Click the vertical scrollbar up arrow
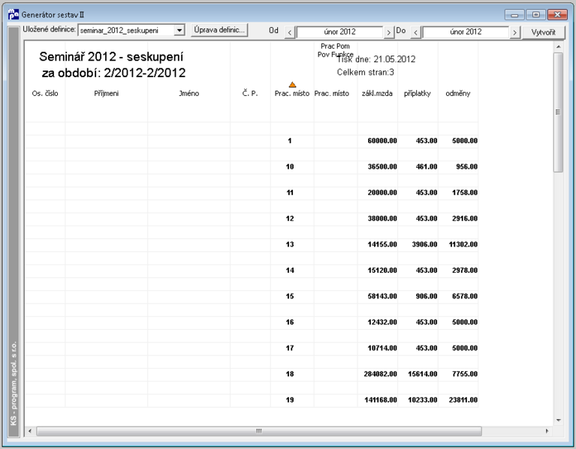The image size is (576, 449). tap(559, 46)
